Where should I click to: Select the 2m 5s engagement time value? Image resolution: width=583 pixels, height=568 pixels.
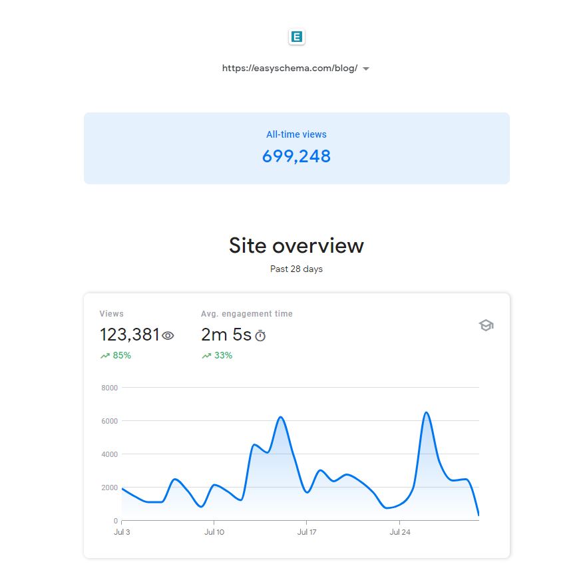click(x=225, y=335)
